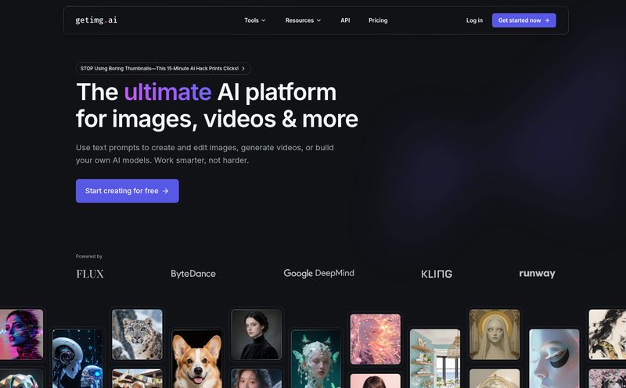Open the face with crescent moon eye thumbnail

(x=554, y=358)
